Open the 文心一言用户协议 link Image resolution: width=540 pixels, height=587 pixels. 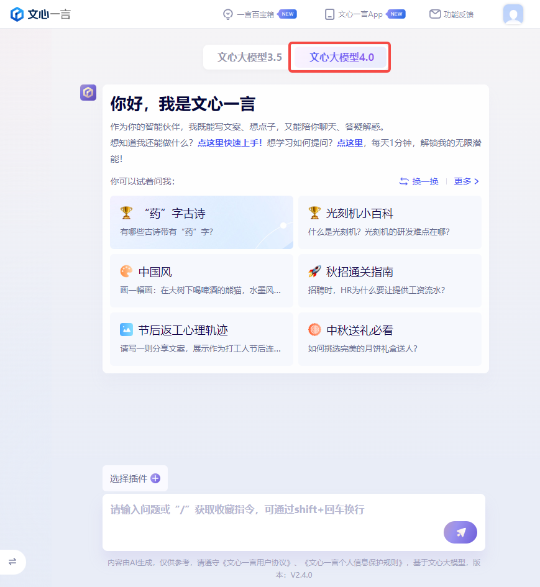(x=257, y=562)
